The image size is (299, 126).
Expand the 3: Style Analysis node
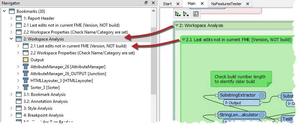[x=11, y=108]
